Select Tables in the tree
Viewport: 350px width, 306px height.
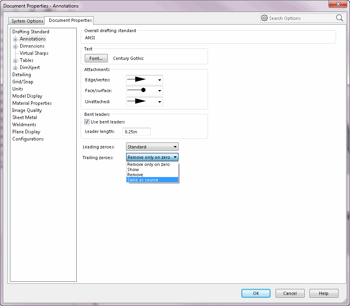coord(27,60)
